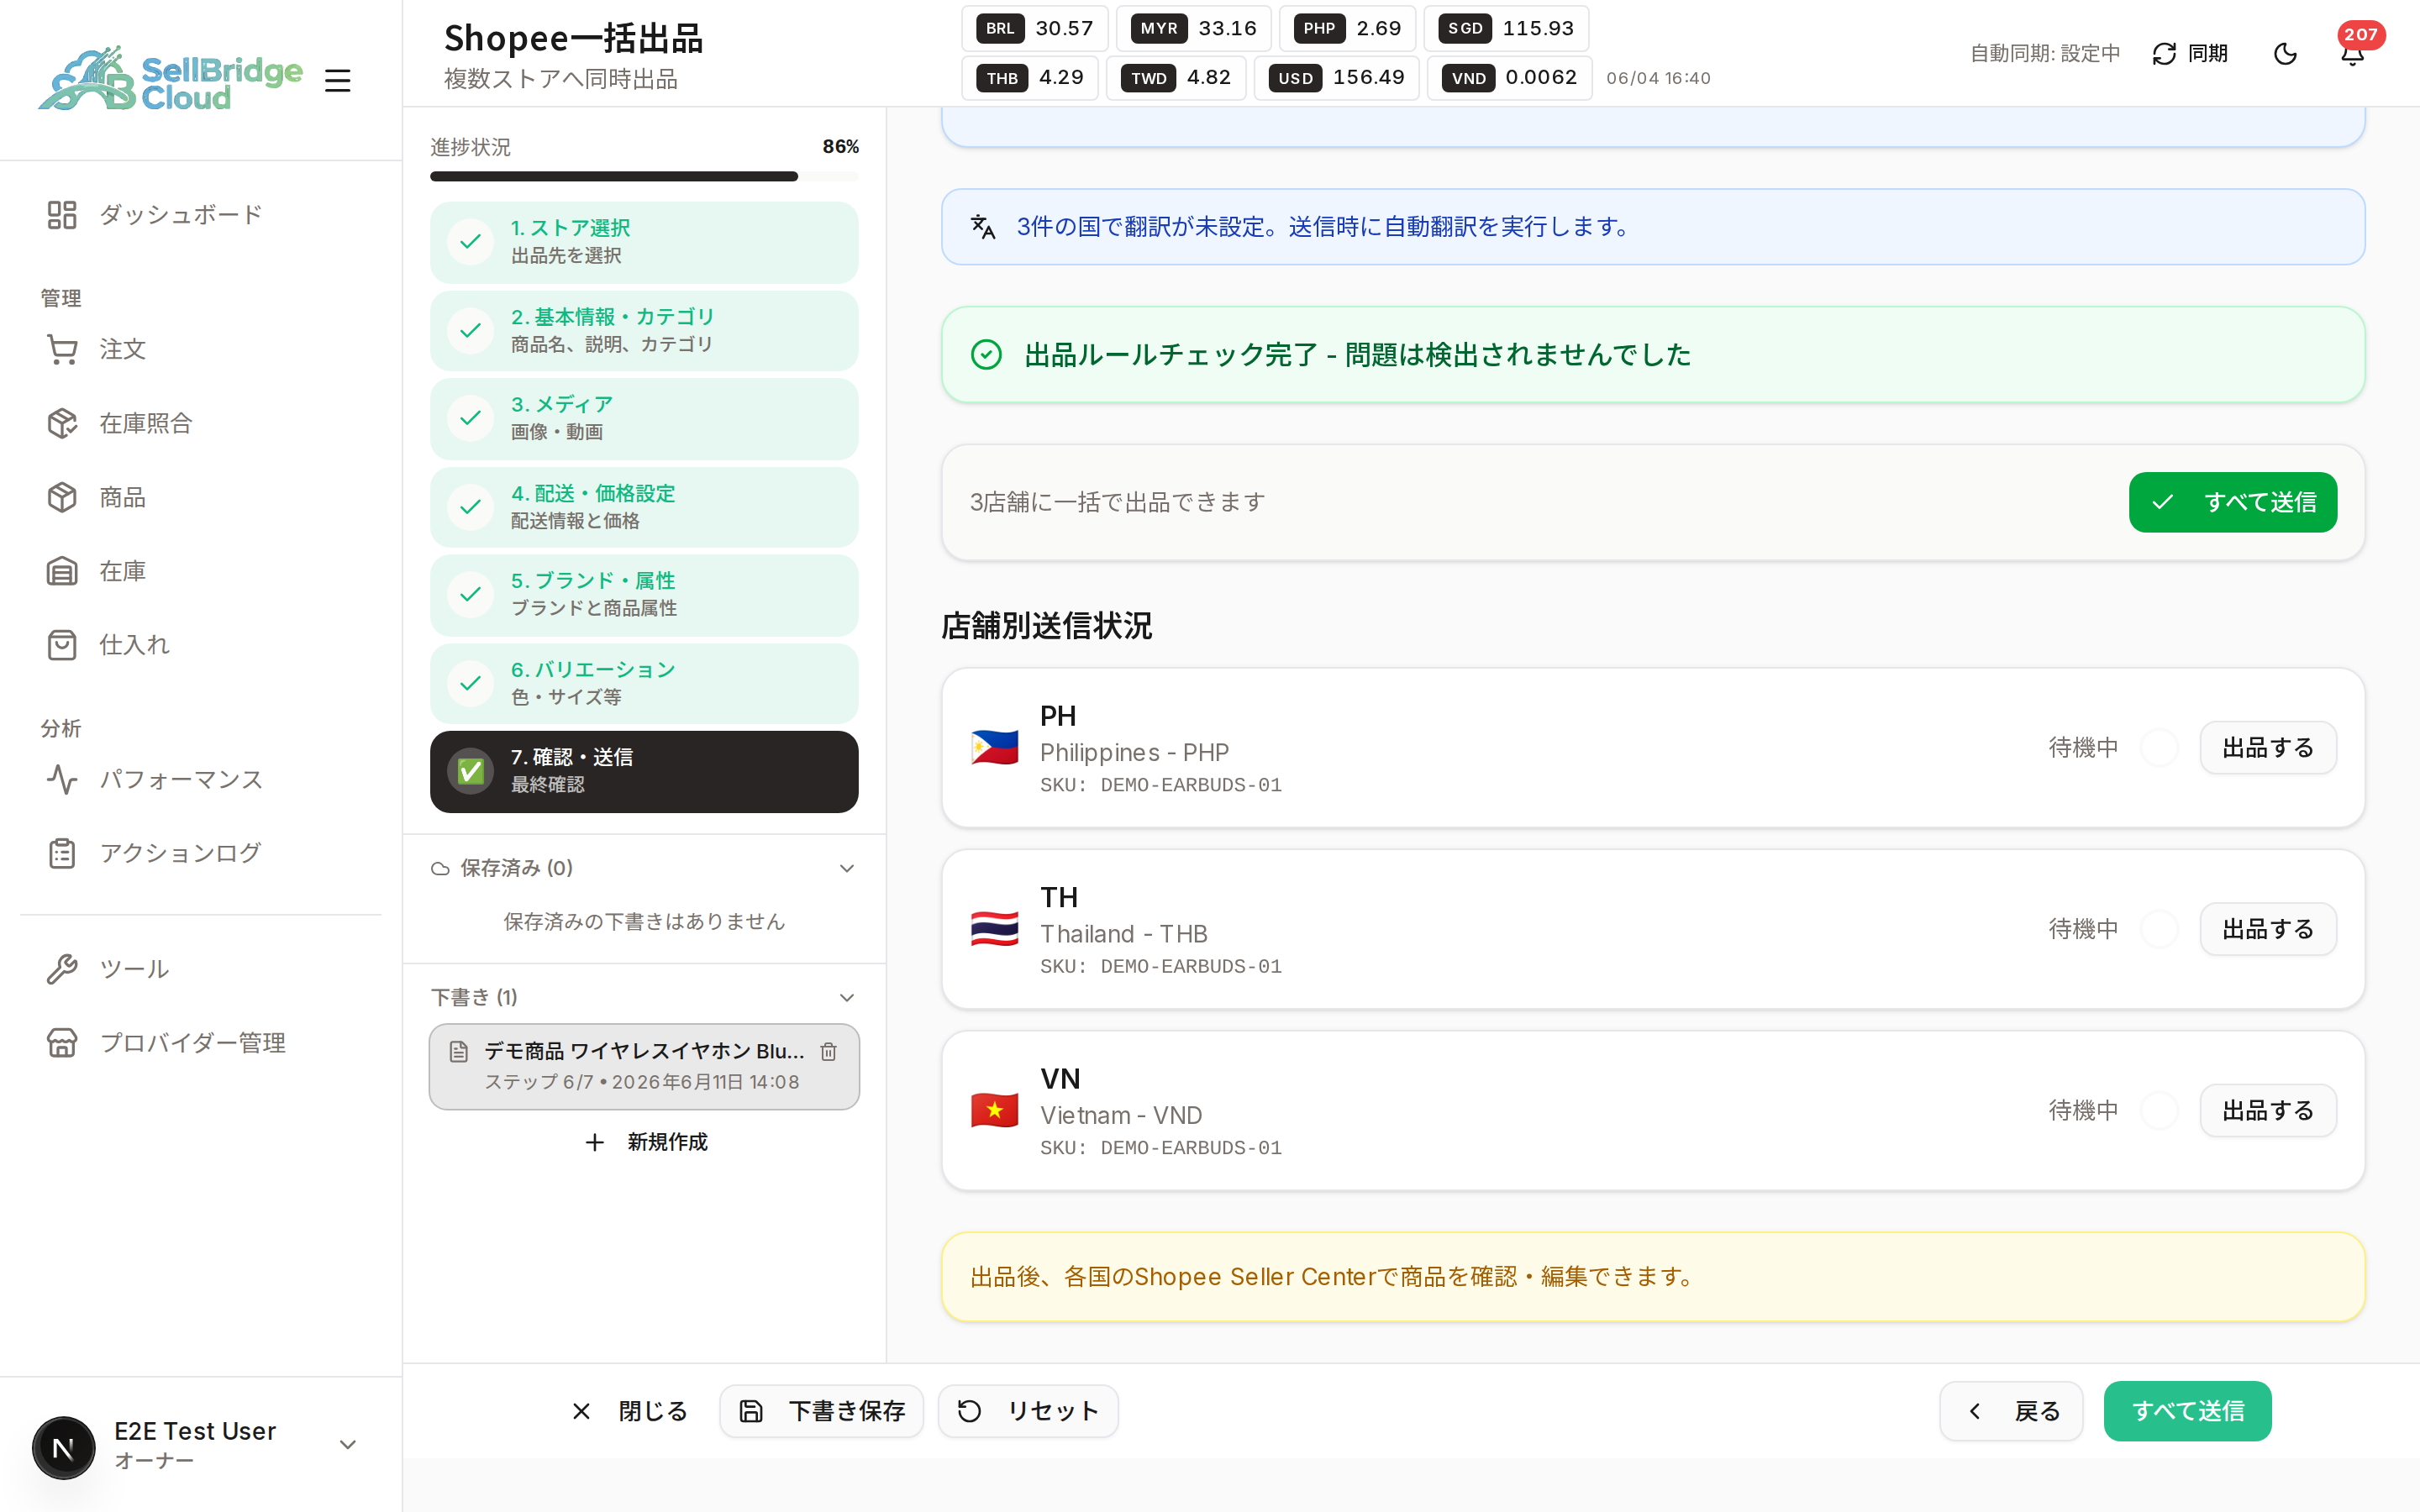Click the BRL 30.57 exchange rate chip
Image resolution: width=2420 pixels, height=1512 pixels.
click(x=1035, y=28)
